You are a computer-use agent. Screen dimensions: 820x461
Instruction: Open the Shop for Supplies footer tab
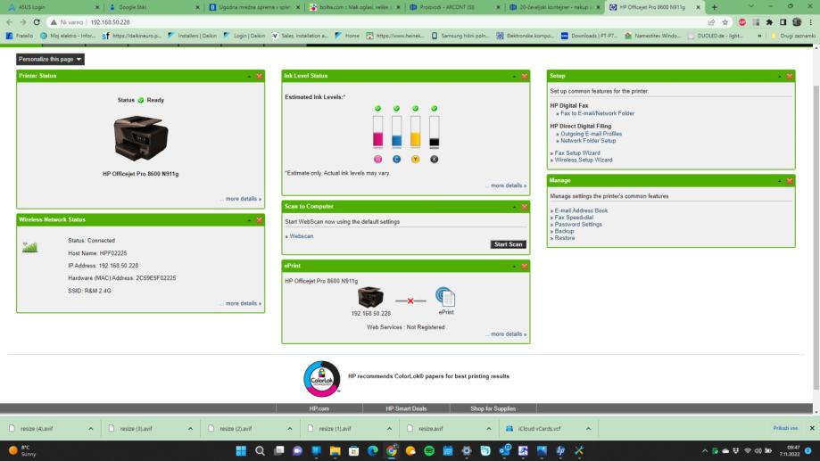click(493, 408)
